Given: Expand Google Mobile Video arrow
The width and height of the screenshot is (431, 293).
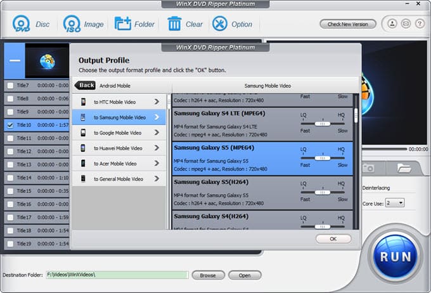Looking at the screenshot, I should pos(157,133).
